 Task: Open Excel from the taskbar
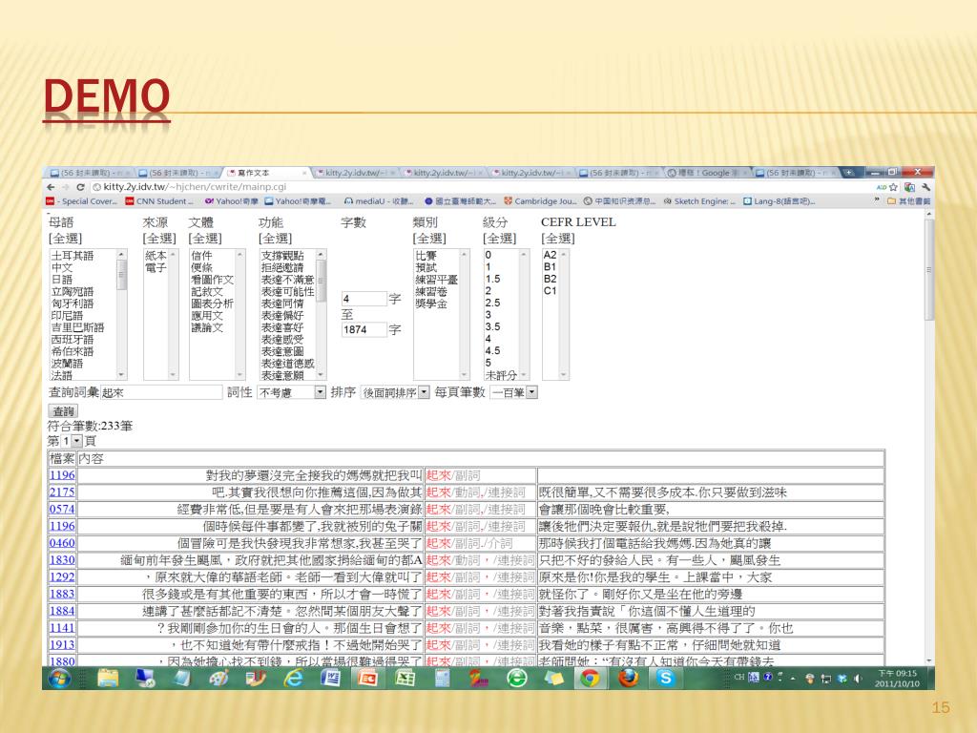click(405, 679)
